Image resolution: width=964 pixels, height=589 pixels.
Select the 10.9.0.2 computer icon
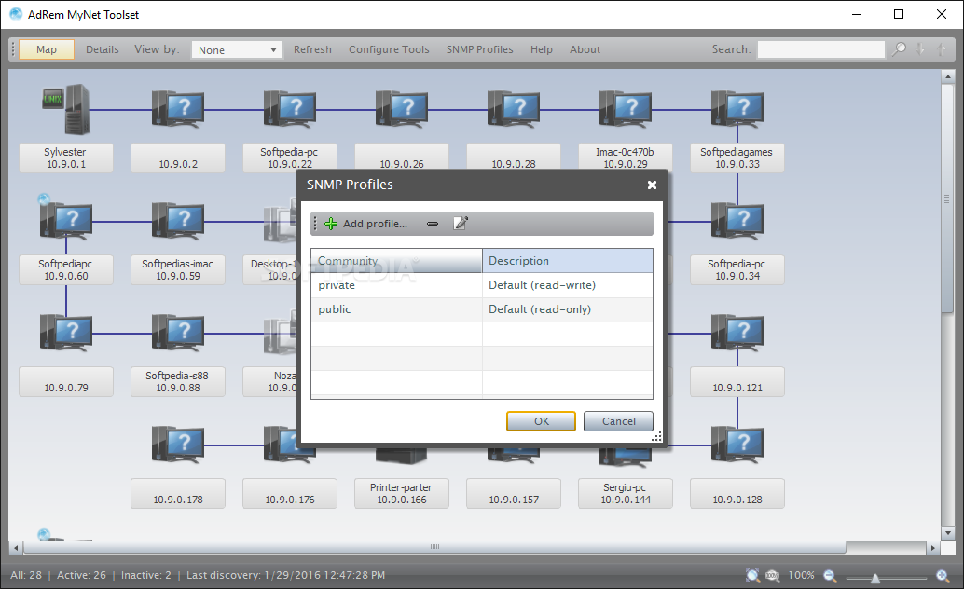[x=178, y=109]
